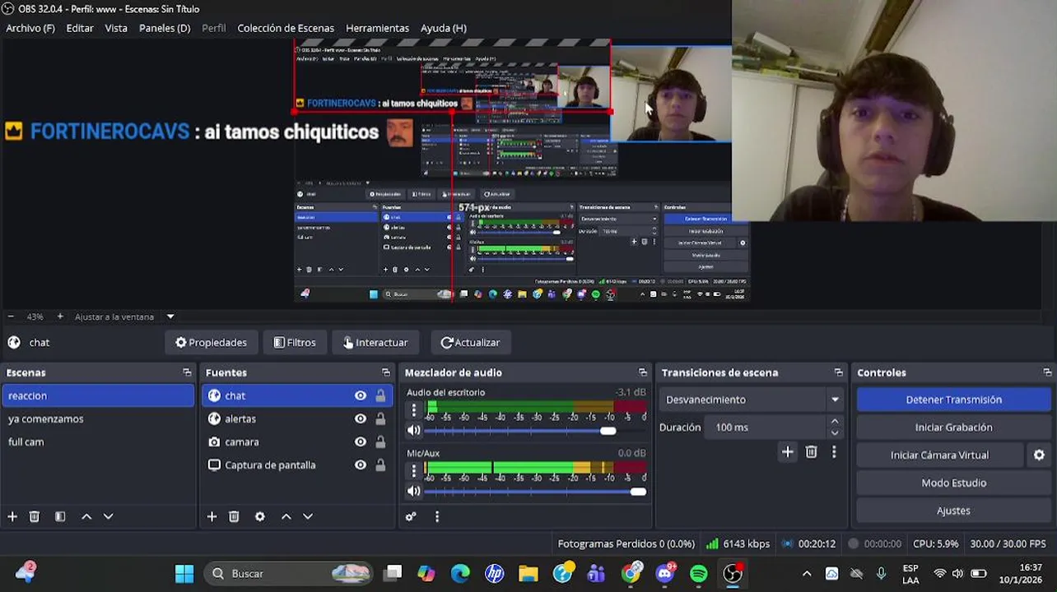Image resolution: width=1057 pixels, height=592 pixels.
Task: Add a scene transition with plus icon
Action: click(x=788, y=451)
